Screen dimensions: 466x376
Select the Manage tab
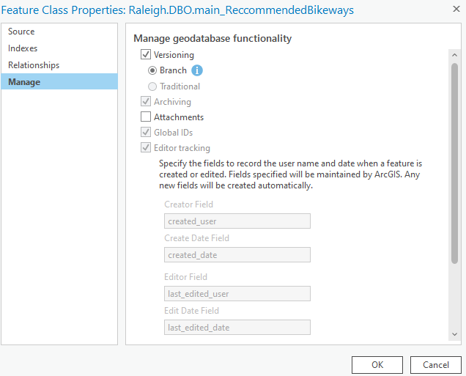tap(24, 82)
